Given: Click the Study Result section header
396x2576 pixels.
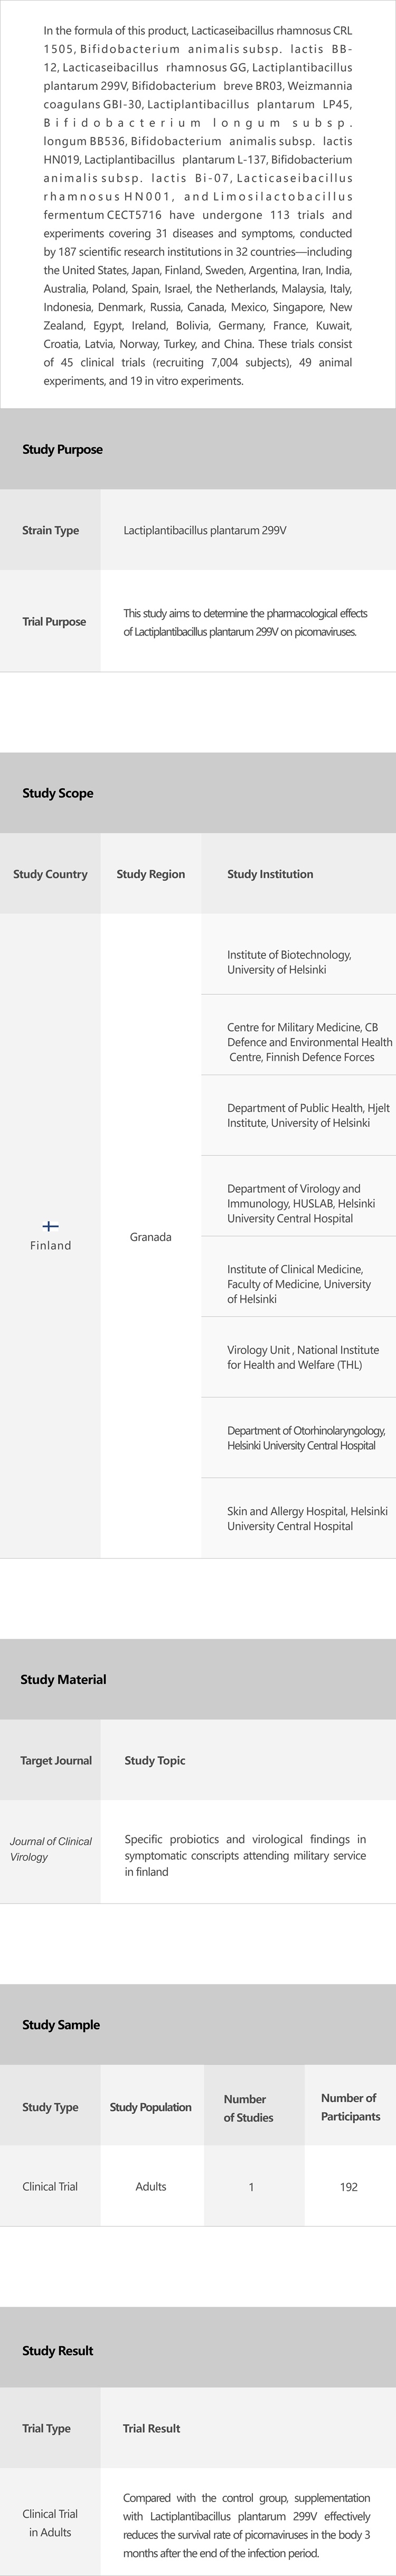Looking at the screenshot, I should click(58, 2350).
